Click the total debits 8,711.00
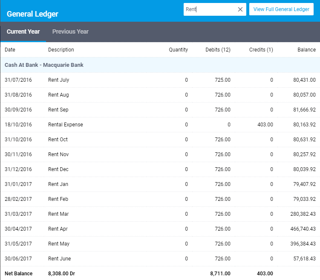 [220, 274]
